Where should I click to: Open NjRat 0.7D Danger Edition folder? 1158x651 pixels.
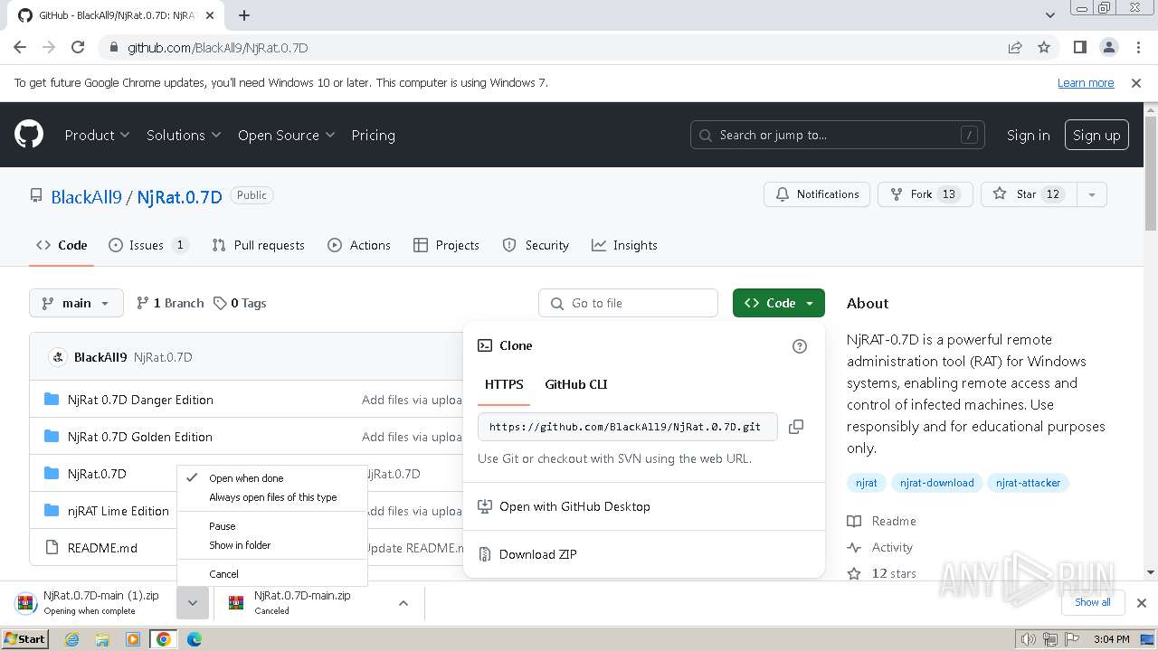(140, 400)
